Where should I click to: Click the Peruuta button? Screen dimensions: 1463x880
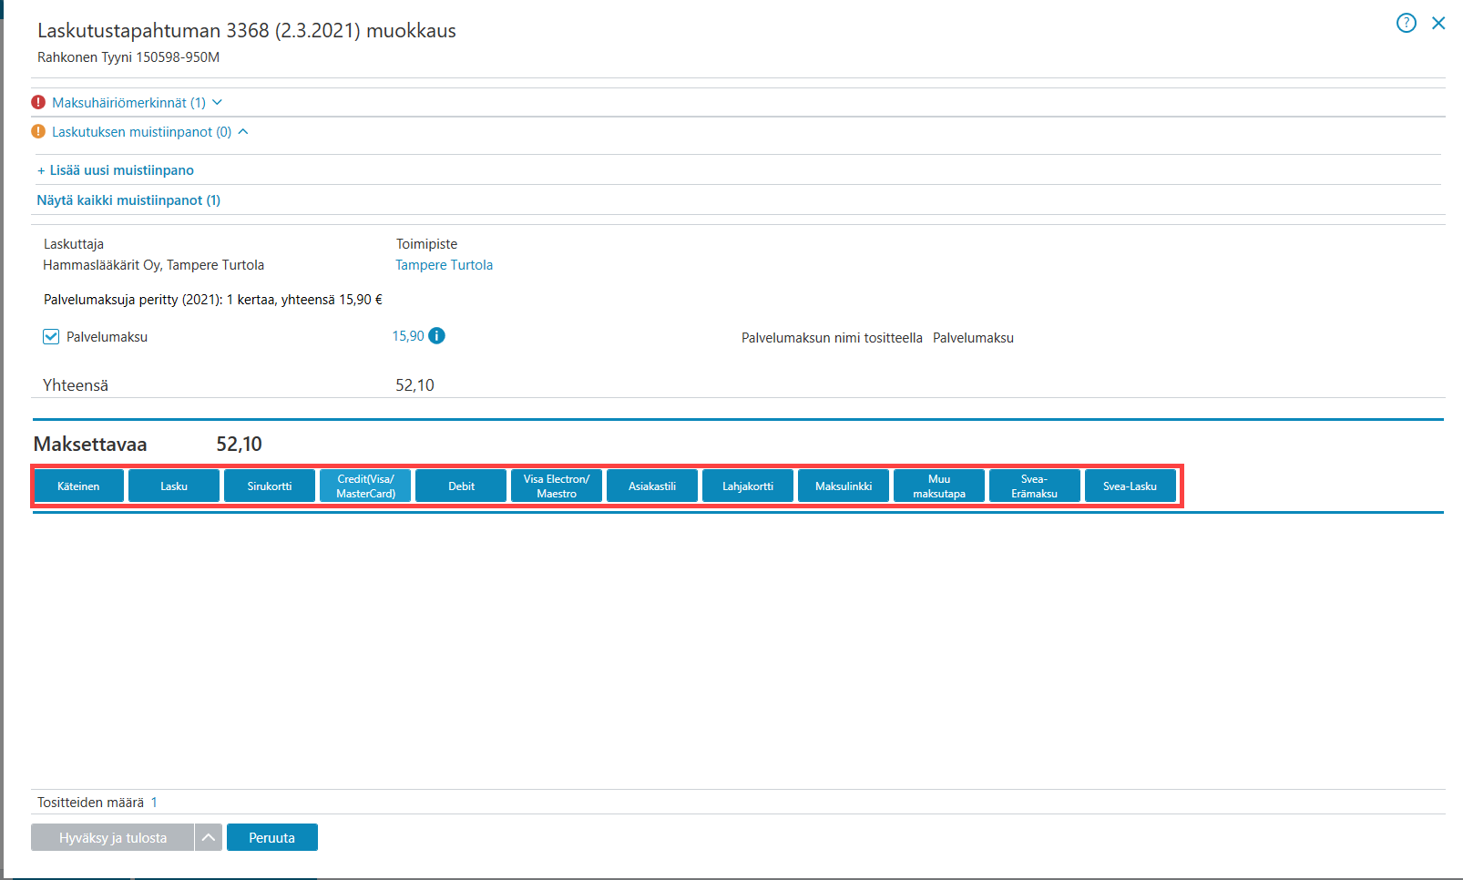(x=272, y=837)
